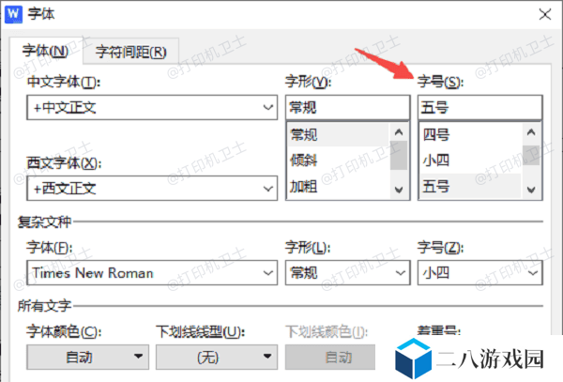The image size is (563, 382).
Task: Click the 字形 list scrollbar thumb
Action: point(399,155)
